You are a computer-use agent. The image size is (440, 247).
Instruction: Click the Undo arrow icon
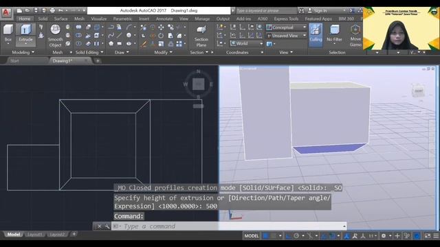click(x=60, y=11)
